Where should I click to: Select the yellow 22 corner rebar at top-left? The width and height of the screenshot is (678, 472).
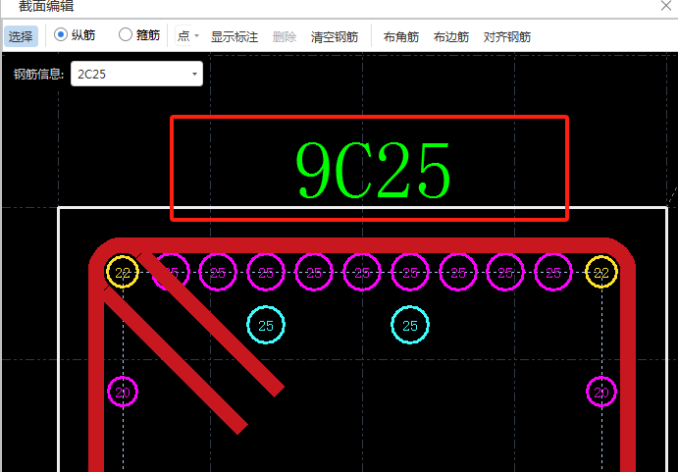(x=123, y=272)
